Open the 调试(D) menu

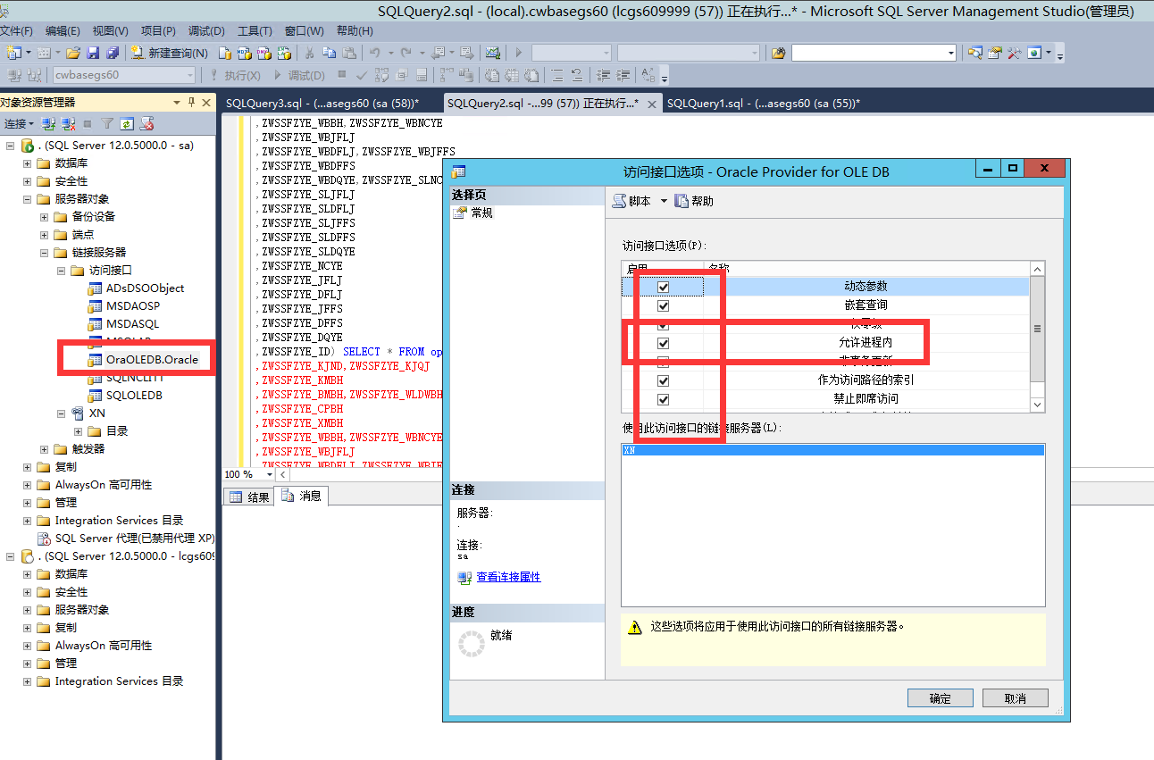tap(206, 31)
